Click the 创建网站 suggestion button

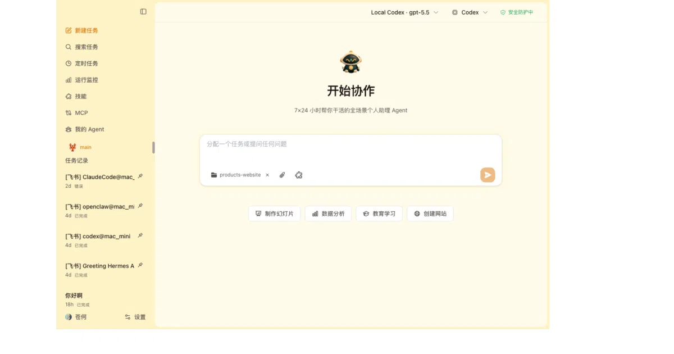[x=430, y=214]
